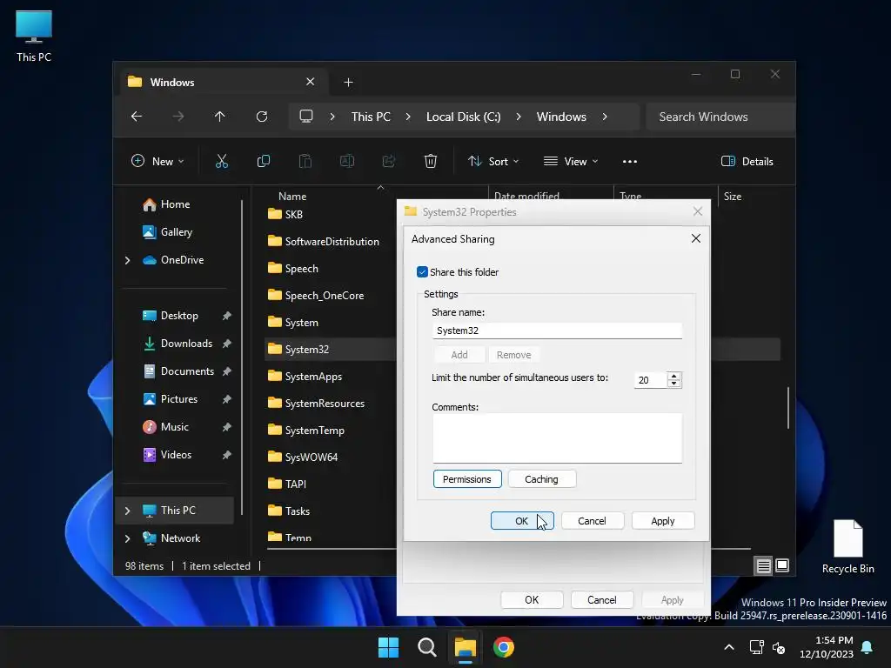This screenshot has width=891, height=668.
Task: Expand the This PC tree node
Action: tap(127, 511)
